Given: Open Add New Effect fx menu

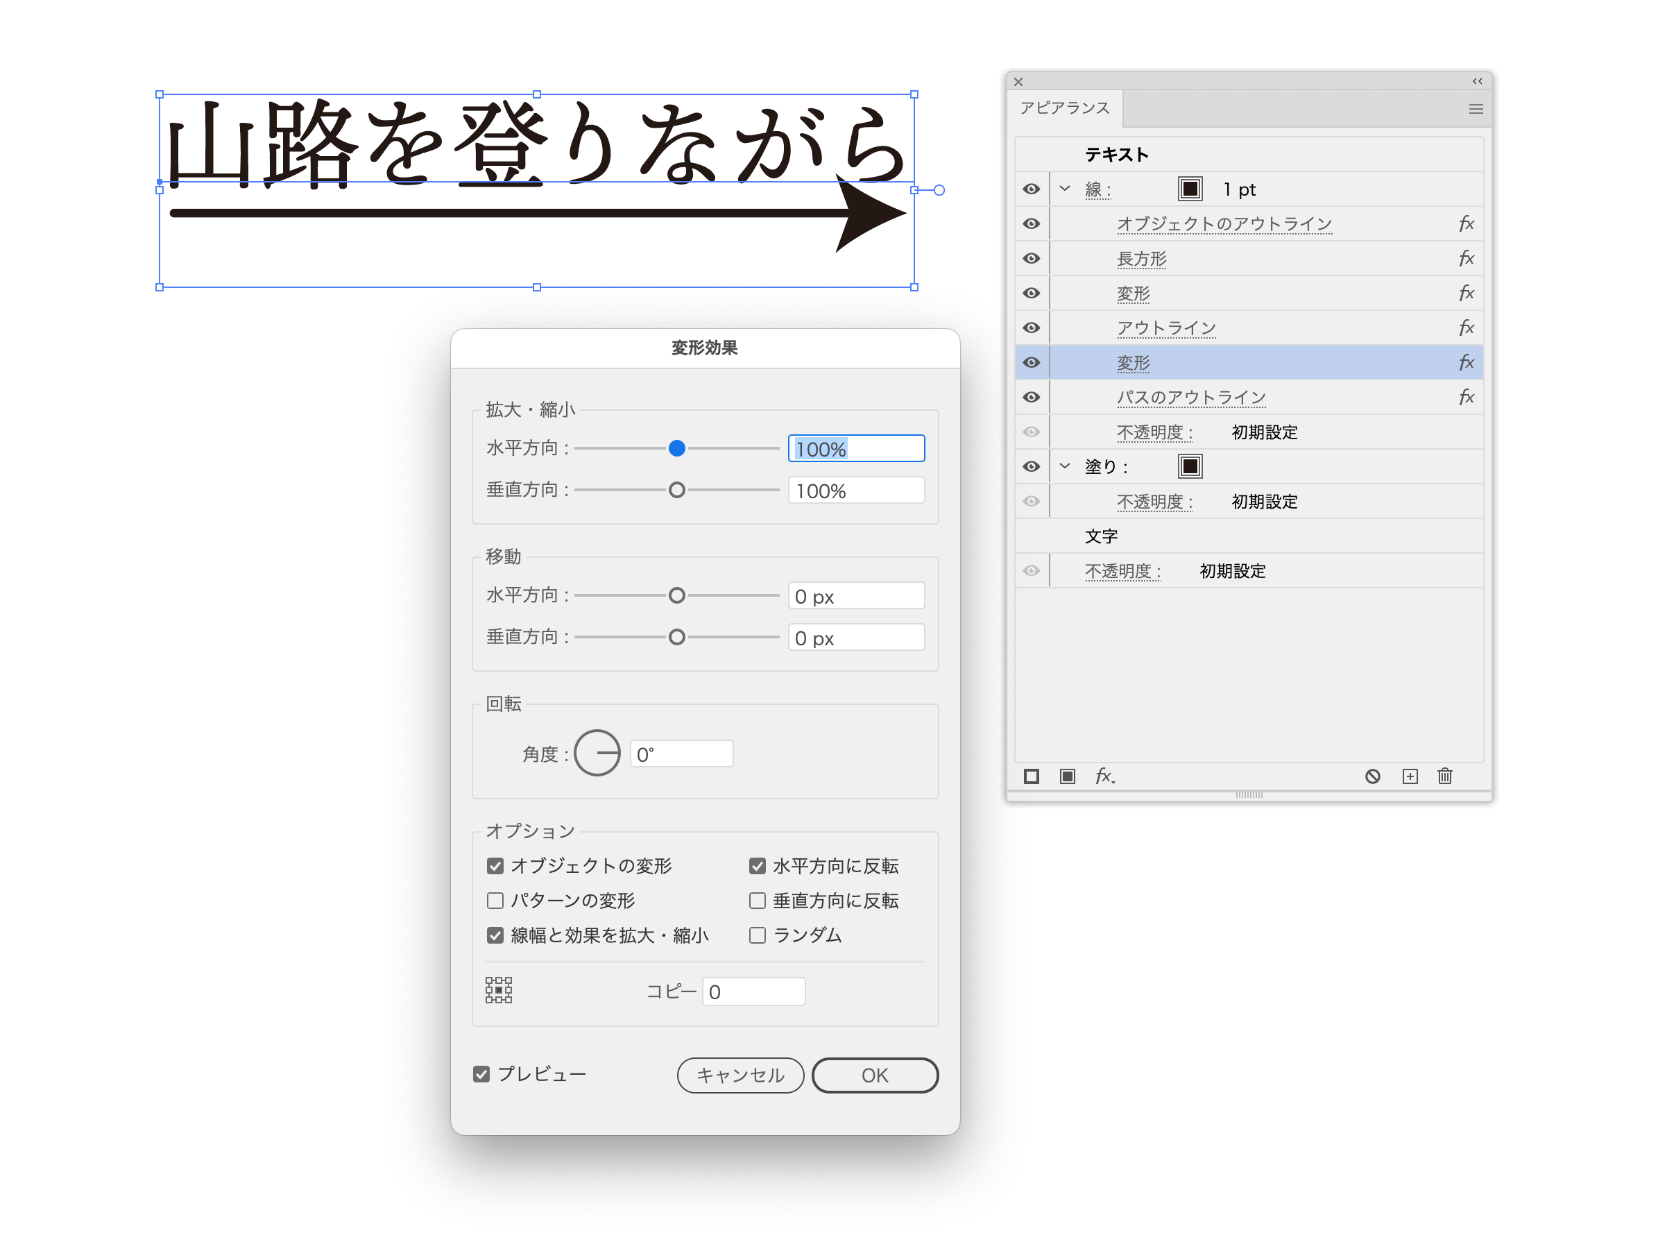Looking at the screenshot, I should coord(1105,776).
